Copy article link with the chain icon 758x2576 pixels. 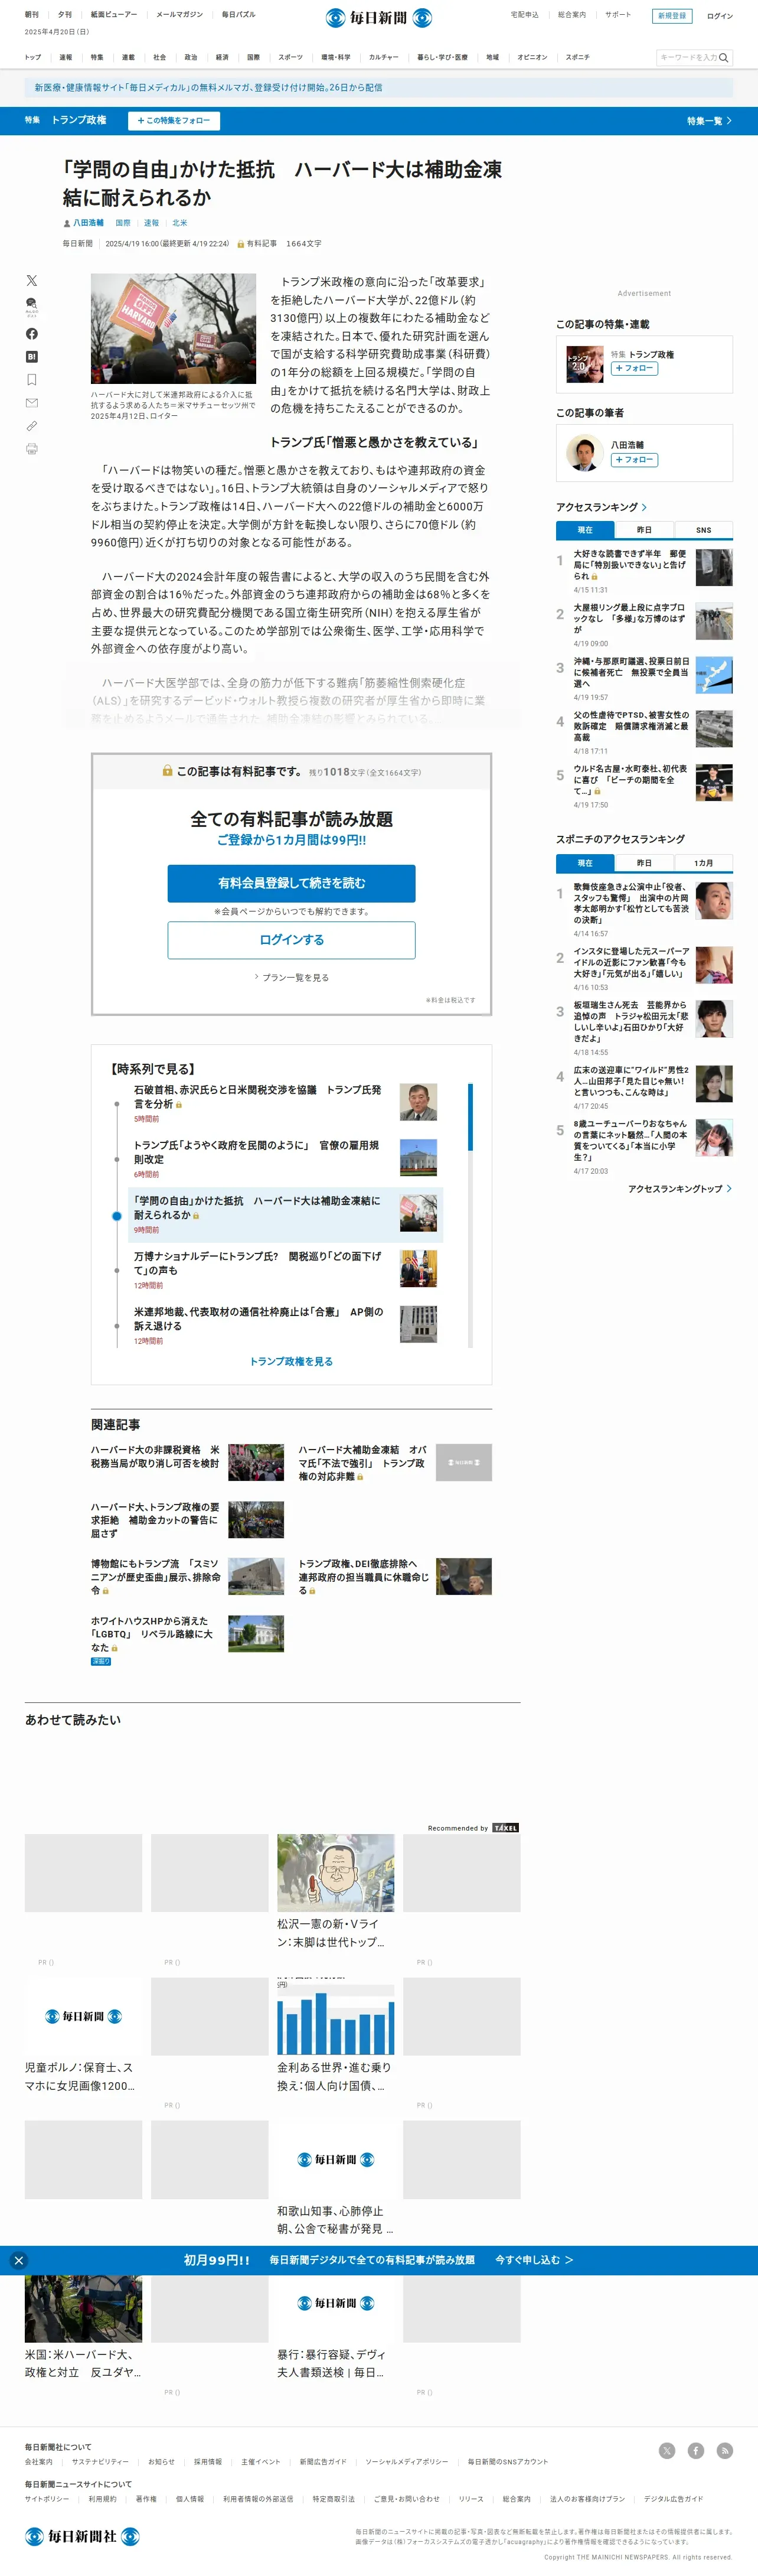[32, 426]
